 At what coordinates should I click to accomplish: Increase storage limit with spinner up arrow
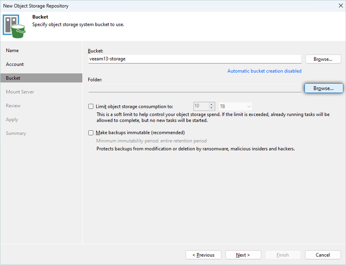click(212, 104)
